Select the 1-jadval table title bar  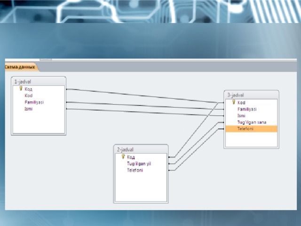pos(39,81)
